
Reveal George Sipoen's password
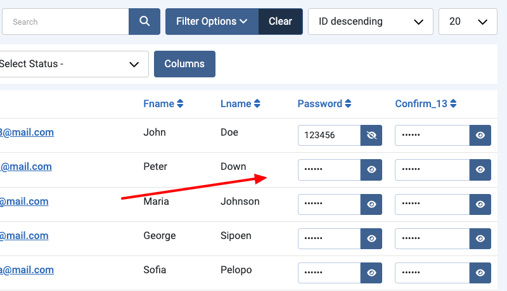coord(371,238)
